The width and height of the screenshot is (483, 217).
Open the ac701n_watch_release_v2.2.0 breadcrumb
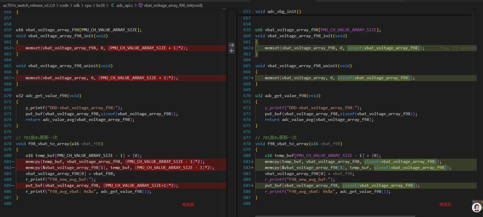[29, 5]
